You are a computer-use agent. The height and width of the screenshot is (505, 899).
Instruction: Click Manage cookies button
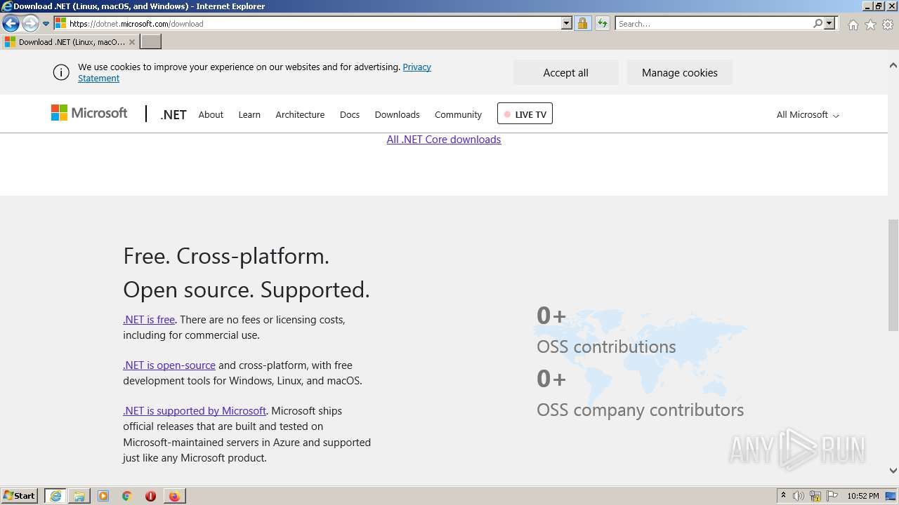pyautogui.click(x=679, y=72)
